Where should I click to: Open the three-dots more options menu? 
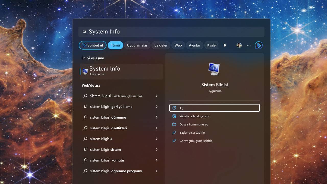(x=249, y=45)
